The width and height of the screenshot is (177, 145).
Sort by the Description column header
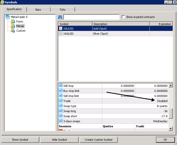click(121, 24)
